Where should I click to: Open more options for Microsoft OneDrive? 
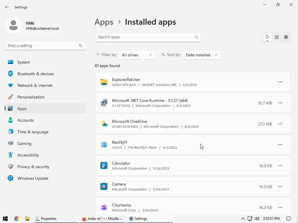280,124
